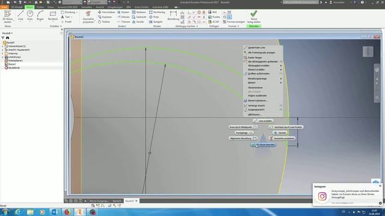This screenshot has height=216, width=385.
Task: Open Abhängigkeit erstellen submenu
Action: [x=263, y=65]
